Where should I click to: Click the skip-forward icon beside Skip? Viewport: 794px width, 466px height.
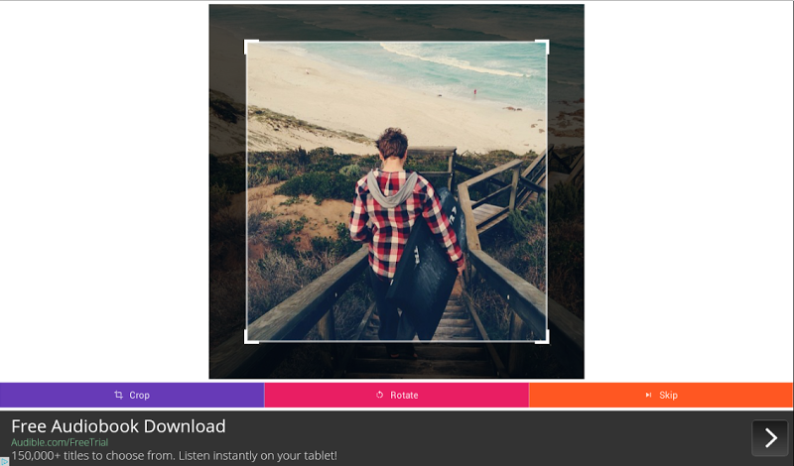coord(648,395)
